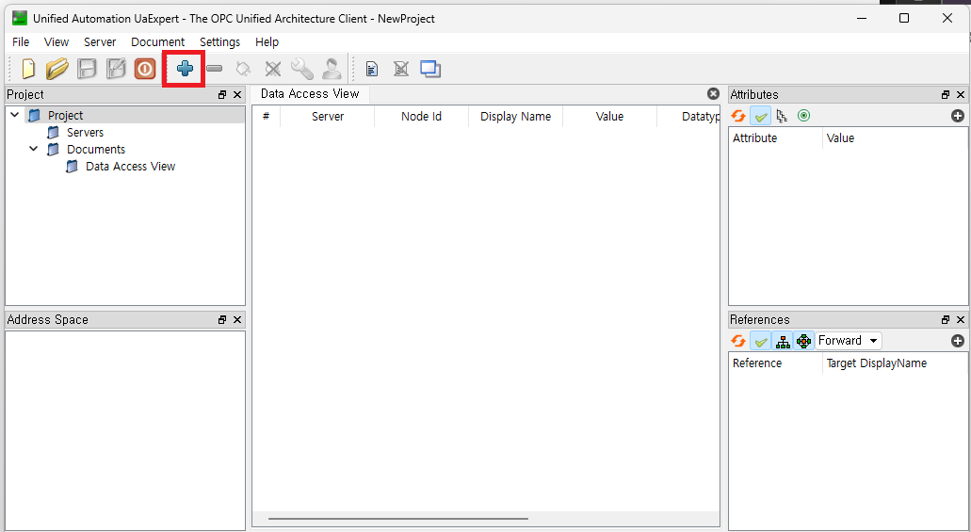Click the tree structure icon in Attributes toolbar
Viewport: 971px width, 532px height.
pos(782,116)
